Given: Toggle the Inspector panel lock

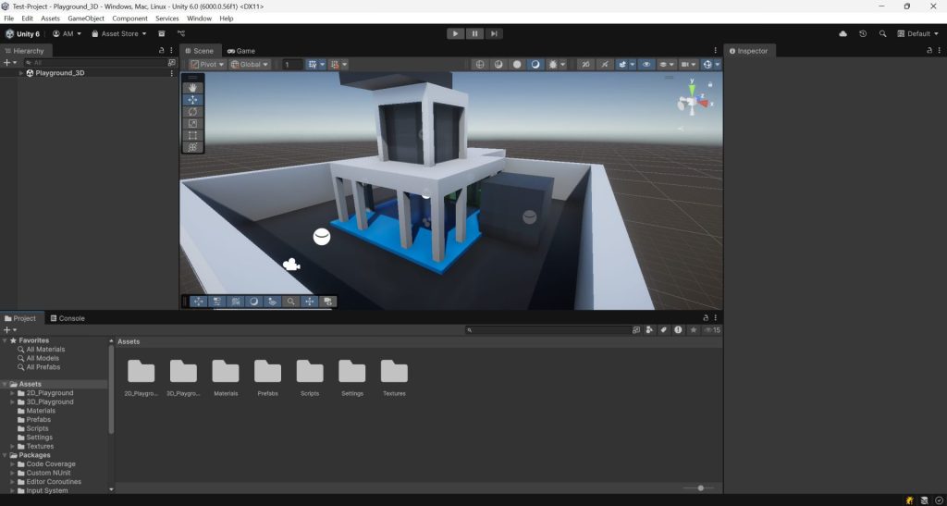Looking at the screenshot, I should point(929,51).
